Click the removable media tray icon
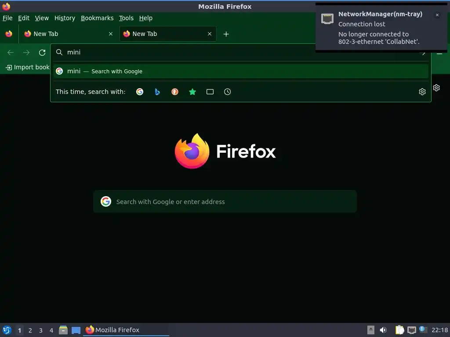The height and width of the screenshot is (337, 450). tap(371, 330)
